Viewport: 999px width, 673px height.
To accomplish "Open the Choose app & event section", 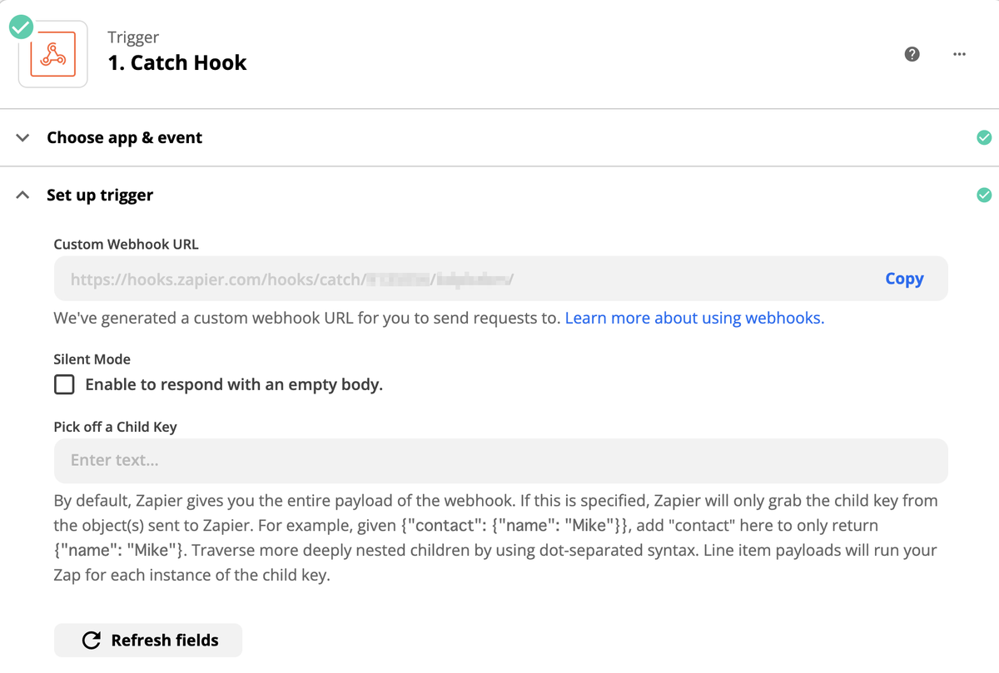I will (x=124, y=137).
